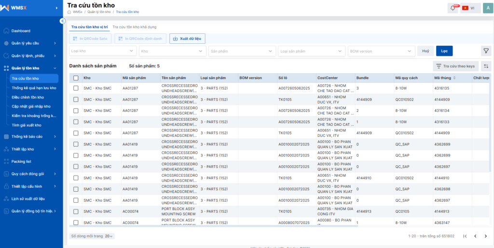Switch to Tra cứu tồn kho khả dụng tab
Screen dimensions: 494x248
(135, 27)
